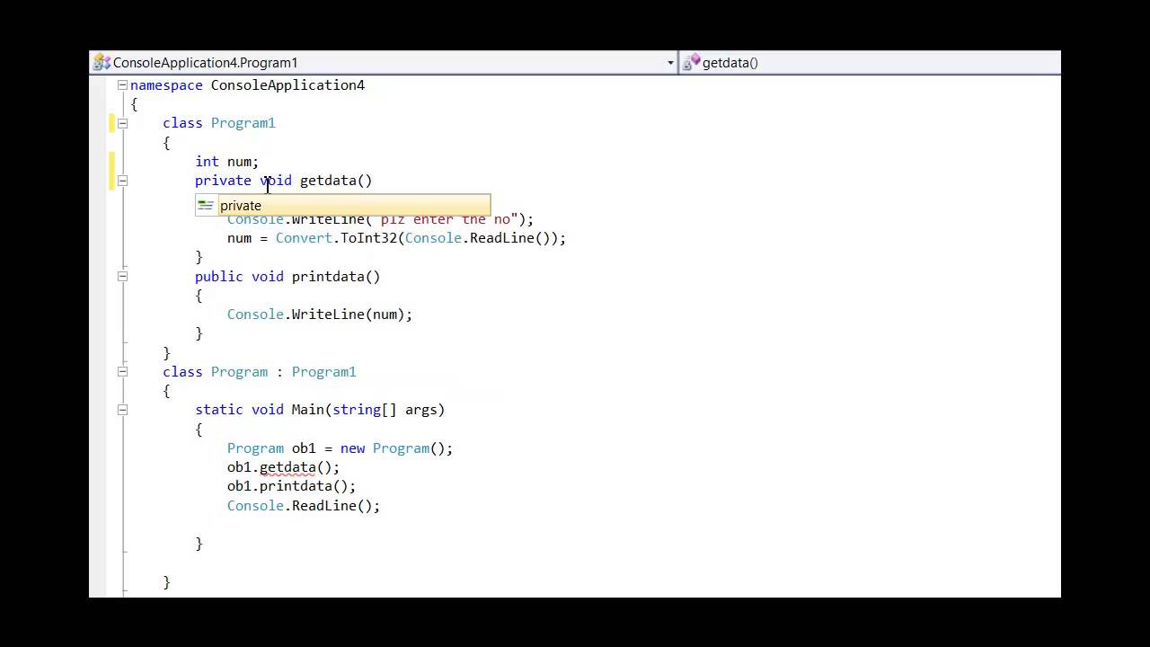Collapse the namespace ConsoleApplication4 block
This screenshot has height=647, width=1150.
tap(122, 84)
